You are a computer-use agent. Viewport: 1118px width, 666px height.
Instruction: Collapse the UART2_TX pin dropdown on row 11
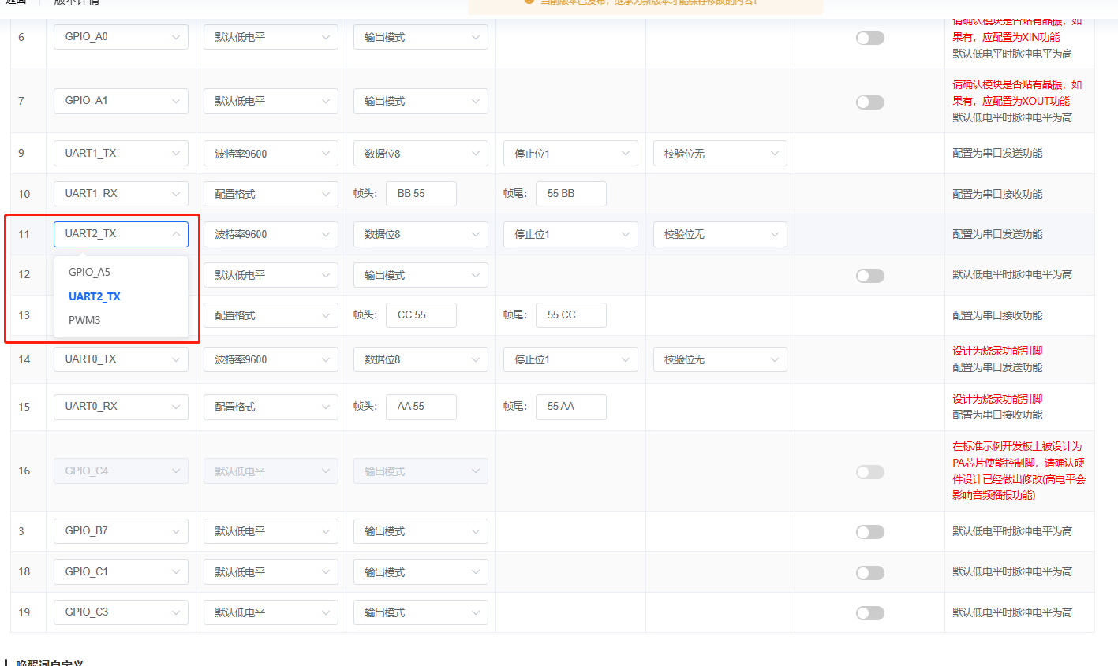point(121,234)
